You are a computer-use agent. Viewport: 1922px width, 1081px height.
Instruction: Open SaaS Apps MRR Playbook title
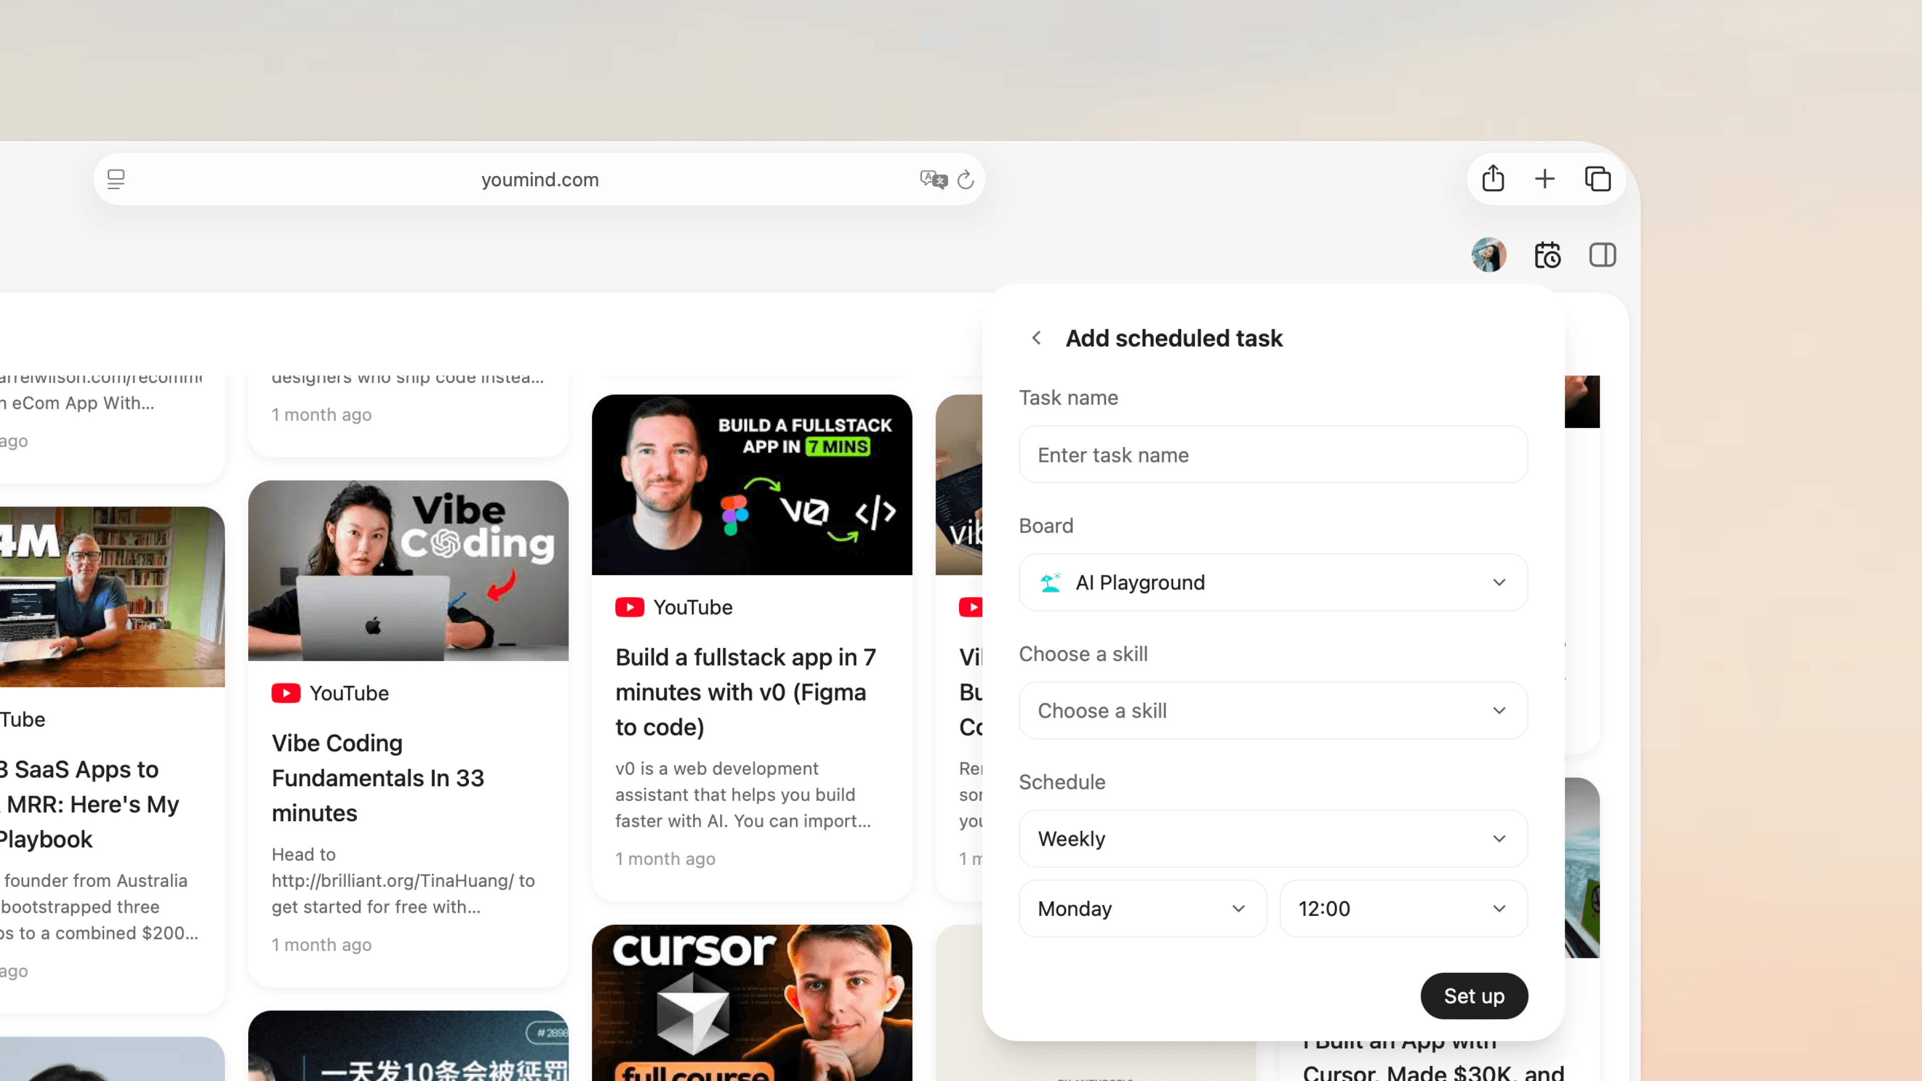90,804
